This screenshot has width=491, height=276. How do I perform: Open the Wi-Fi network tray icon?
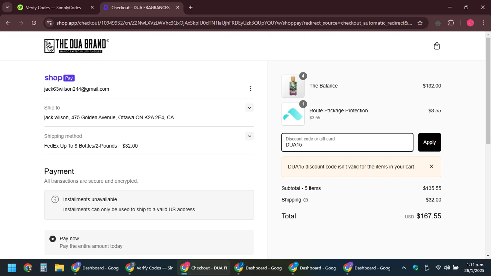coord(438,268)
